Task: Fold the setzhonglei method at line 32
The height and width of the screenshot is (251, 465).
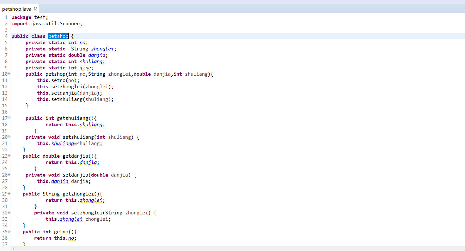Action: (x=9, y=213)
